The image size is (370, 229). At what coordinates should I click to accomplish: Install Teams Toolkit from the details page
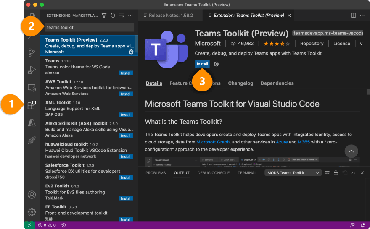pos(202,64)
